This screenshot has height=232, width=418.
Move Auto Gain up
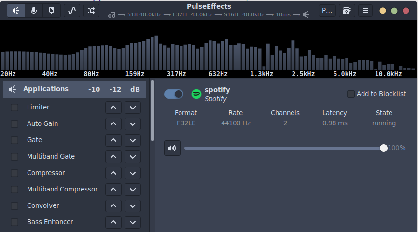[x=113, y=124]
